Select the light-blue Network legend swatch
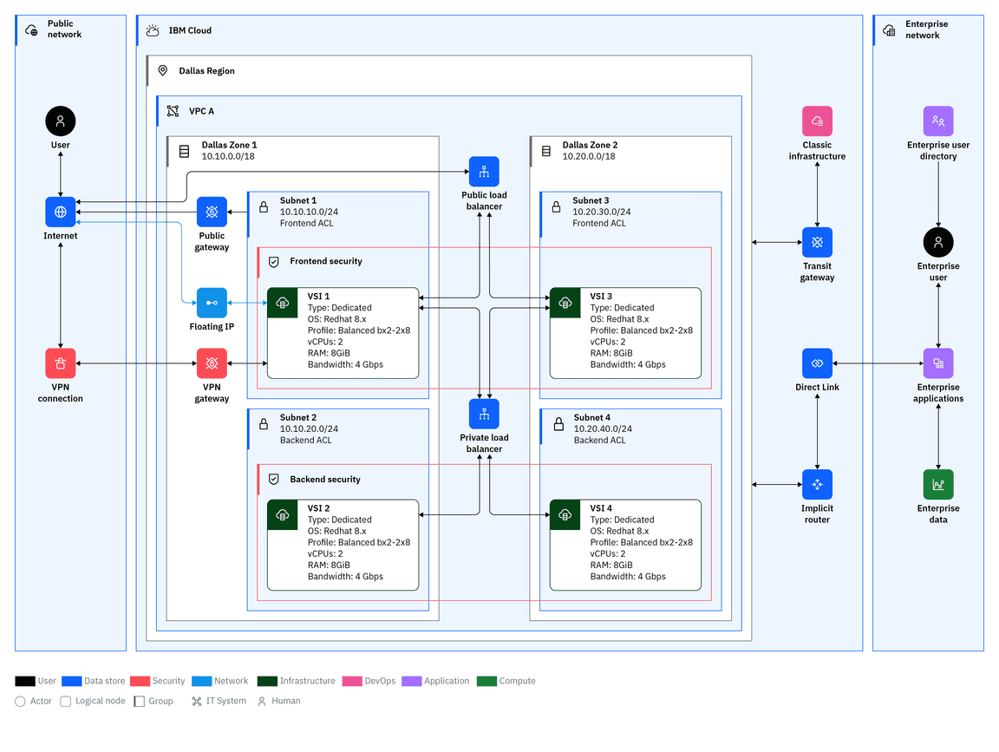999x752 pixels. [202, 681]
